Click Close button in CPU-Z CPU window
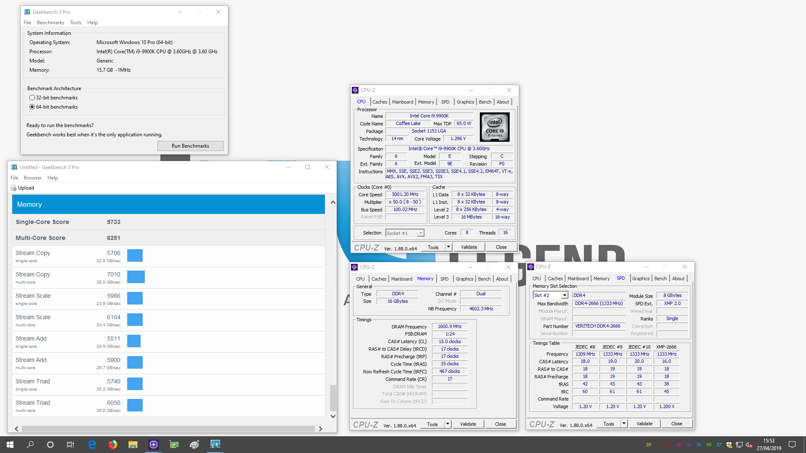The image size is (806, 453). (x=501, y=247)
